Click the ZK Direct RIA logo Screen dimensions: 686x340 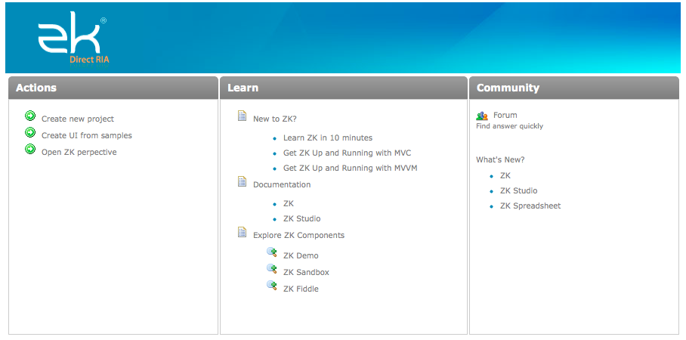tap(73, 38)
